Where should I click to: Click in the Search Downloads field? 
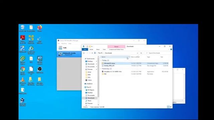157,53
